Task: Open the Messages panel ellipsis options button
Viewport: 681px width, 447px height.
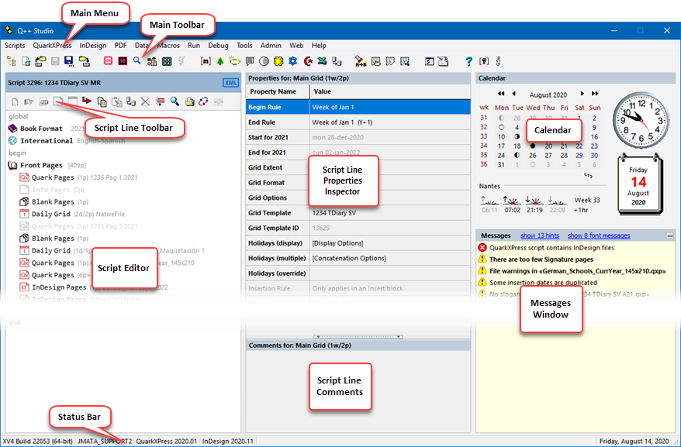Action: [669, 236]
